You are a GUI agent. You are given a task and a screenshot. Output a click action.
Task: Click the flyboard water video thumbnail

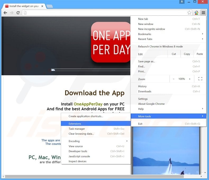tap(166, 151)
